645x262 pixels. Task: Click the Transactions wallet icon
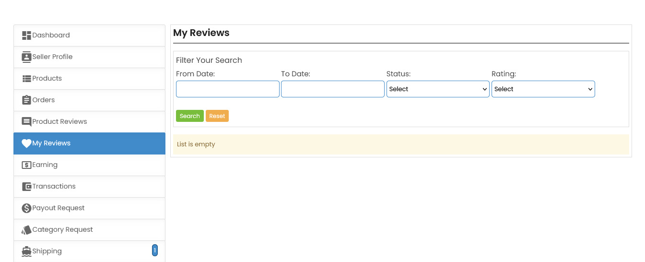point(26,187)
